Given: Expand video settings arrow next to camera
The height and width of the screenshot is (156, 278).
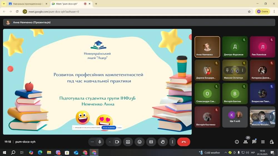Looking at the screenshot, I should (110, 142).
